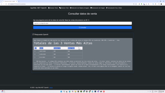Open a new browser tab
165x93 pixels.
tap(19, 1)
